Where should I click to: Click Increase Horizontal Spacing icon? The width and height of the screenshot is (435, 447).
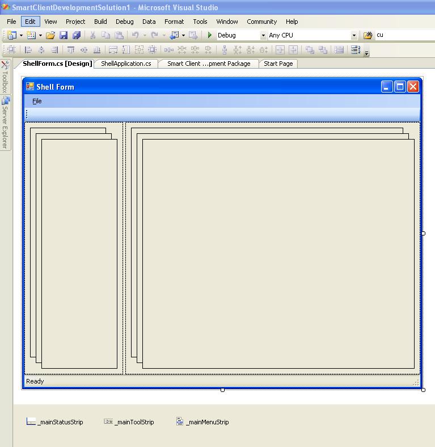click(182, 50)
